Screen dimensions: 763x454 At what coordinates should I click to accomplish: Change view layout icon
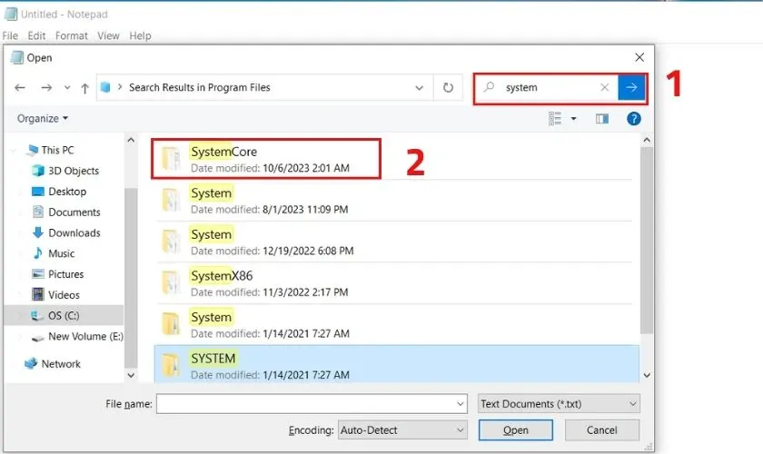coord(555,118)
